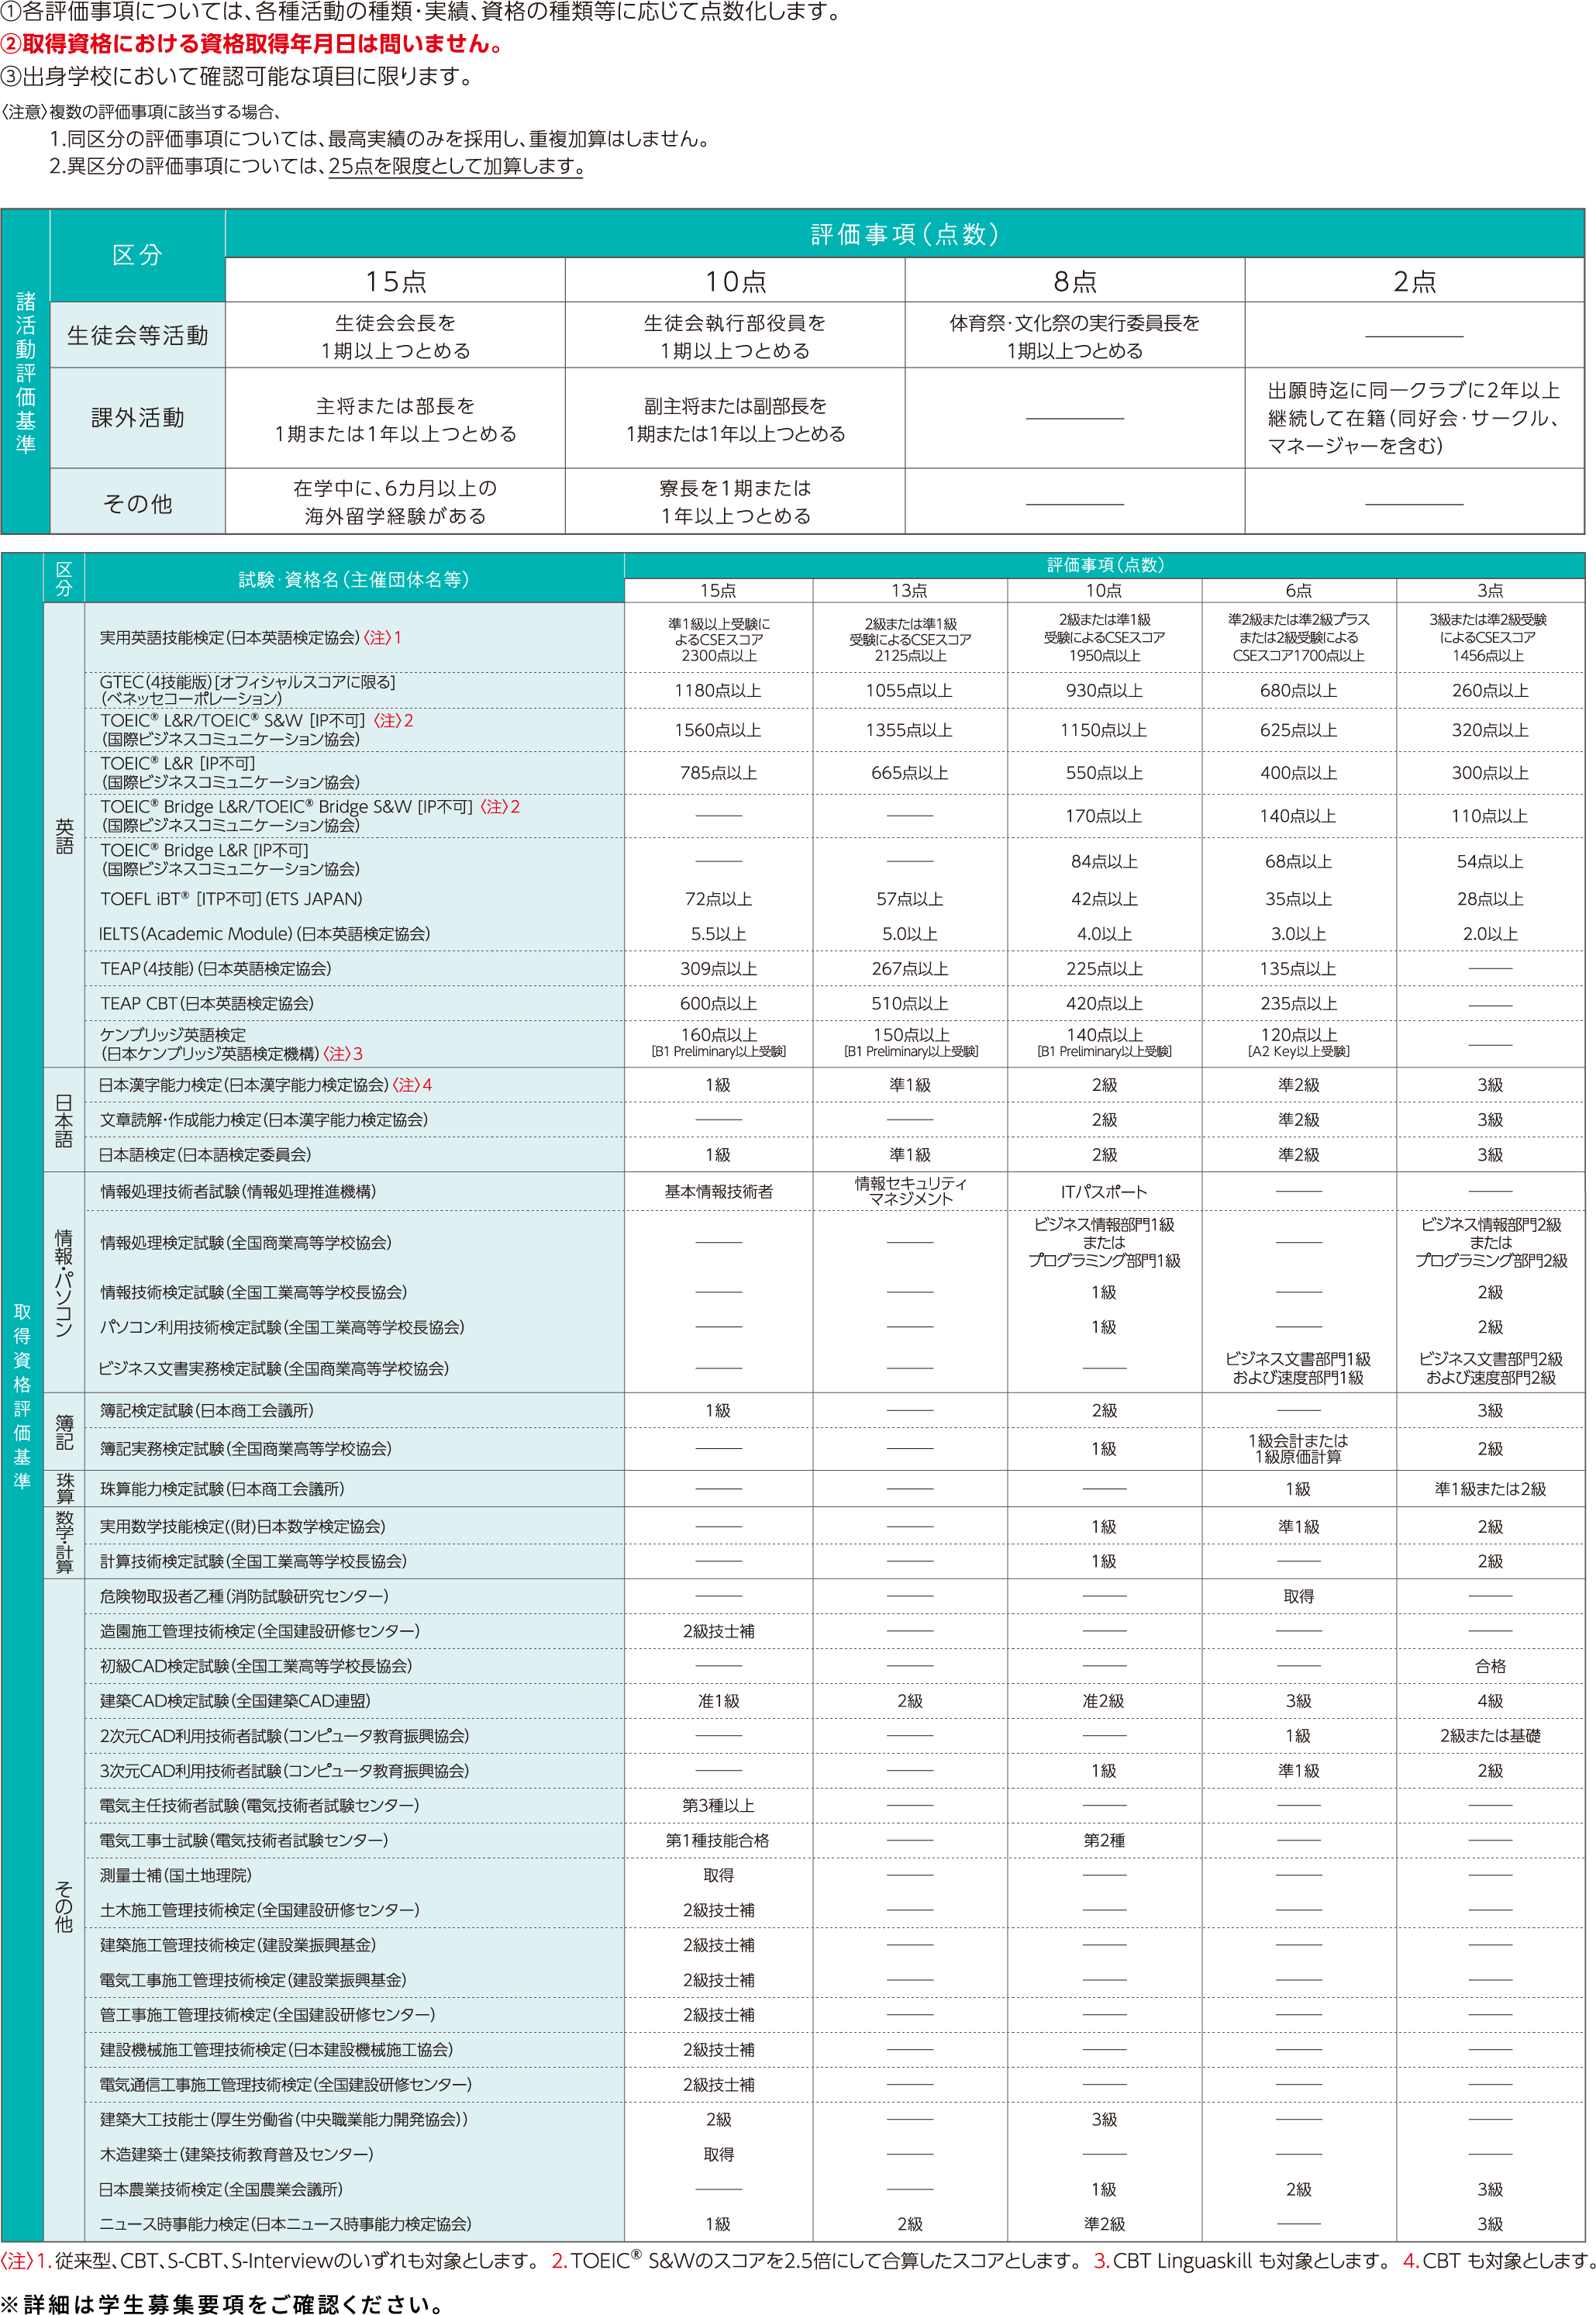This screenshot has height=2315, width=1596.
Task: Click the '寮長を1期または' cell
Action: coord(735,488)
